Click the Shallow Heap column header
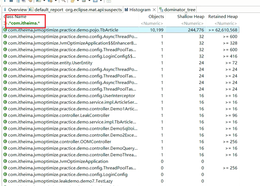 (x=190, y=17)
